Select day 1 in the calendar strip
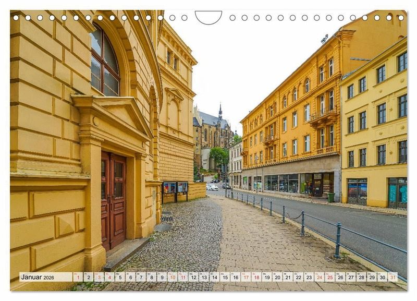The image size is (417, 301). pyautogui.click(x=78, y=277)
